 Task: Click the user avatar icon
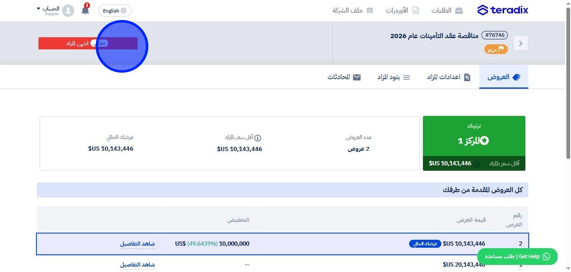(x=68, y=10)
